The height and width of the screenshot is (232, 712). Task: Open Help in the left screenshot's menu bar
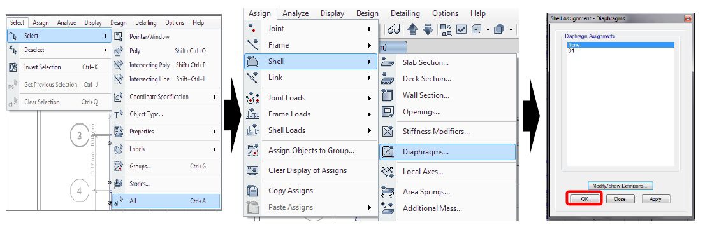(x=198, y=22)
